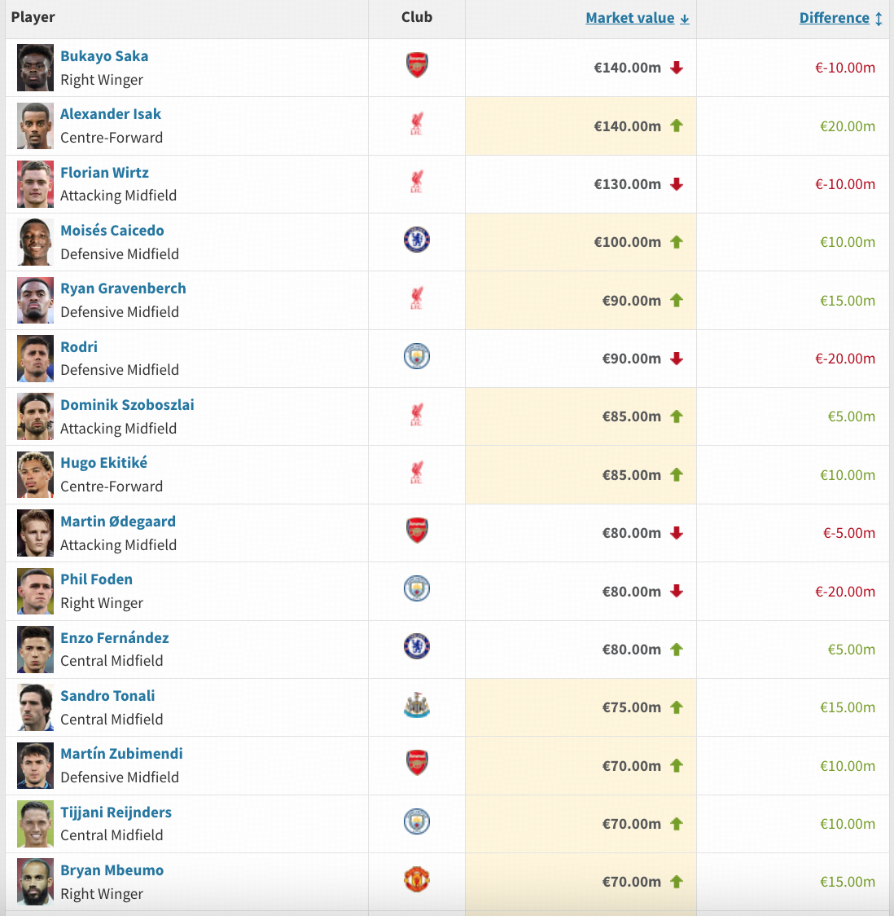This screenshot has width=894, height=916.
Task: Click Tijjani Reijnders' player photo
Action: [x=35, y=823]
